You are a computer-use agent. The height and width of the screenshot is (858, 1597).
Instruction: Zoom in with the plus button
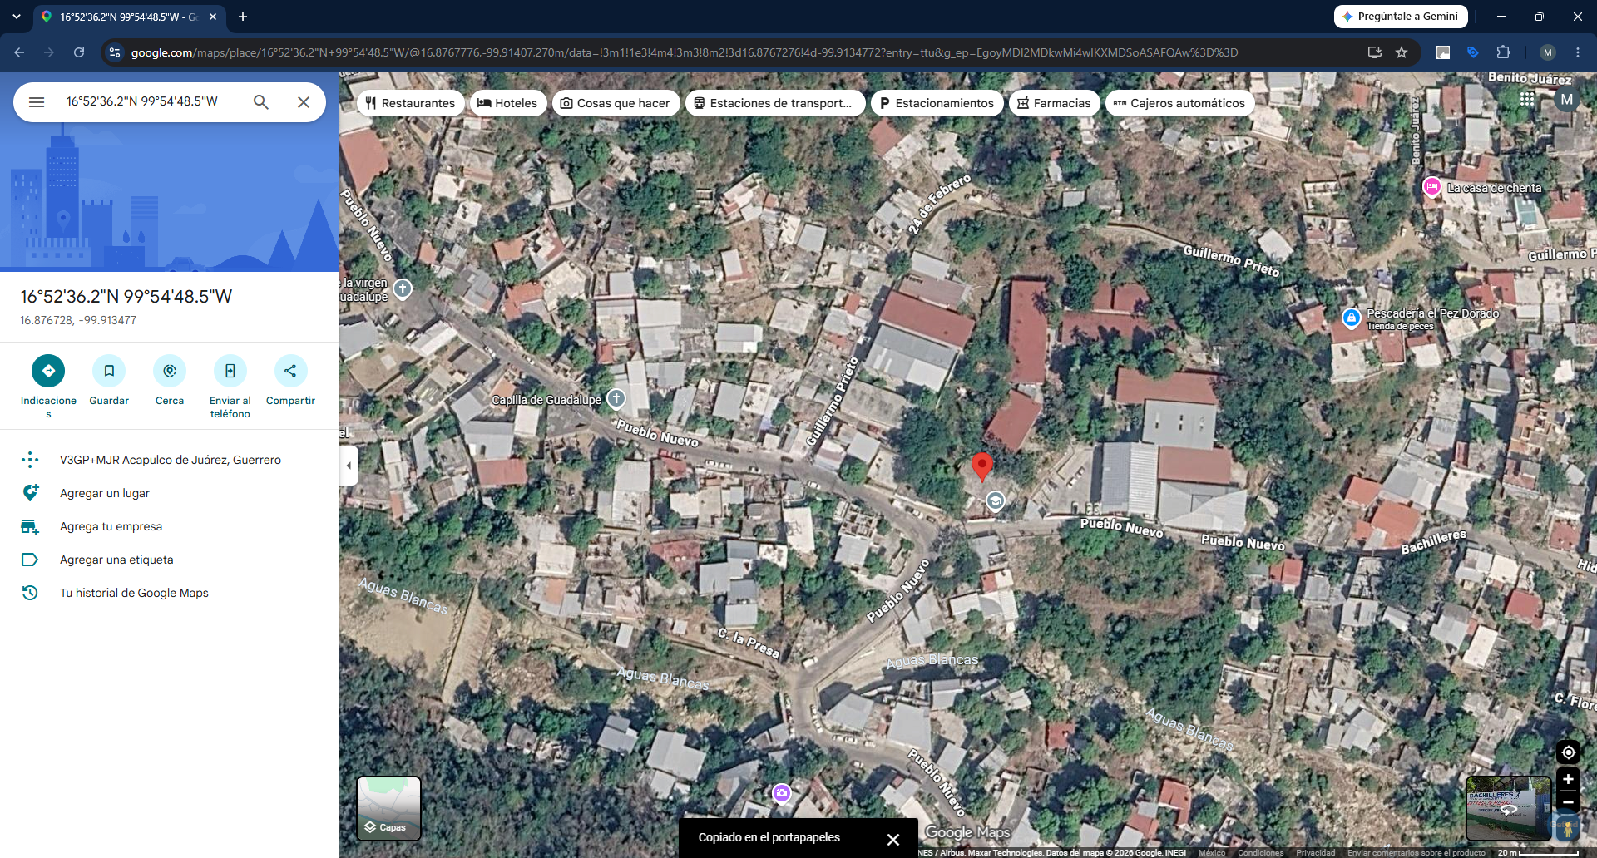point(1568,779)
